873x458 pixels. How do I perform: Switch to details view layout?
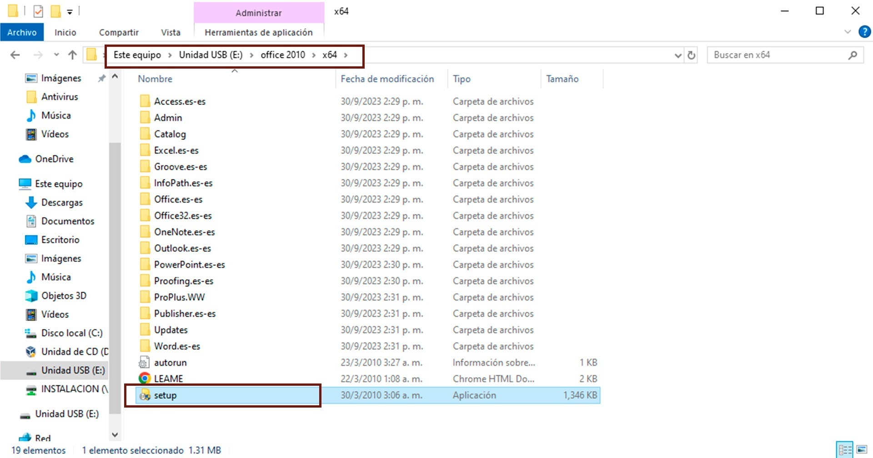point(845,450)
